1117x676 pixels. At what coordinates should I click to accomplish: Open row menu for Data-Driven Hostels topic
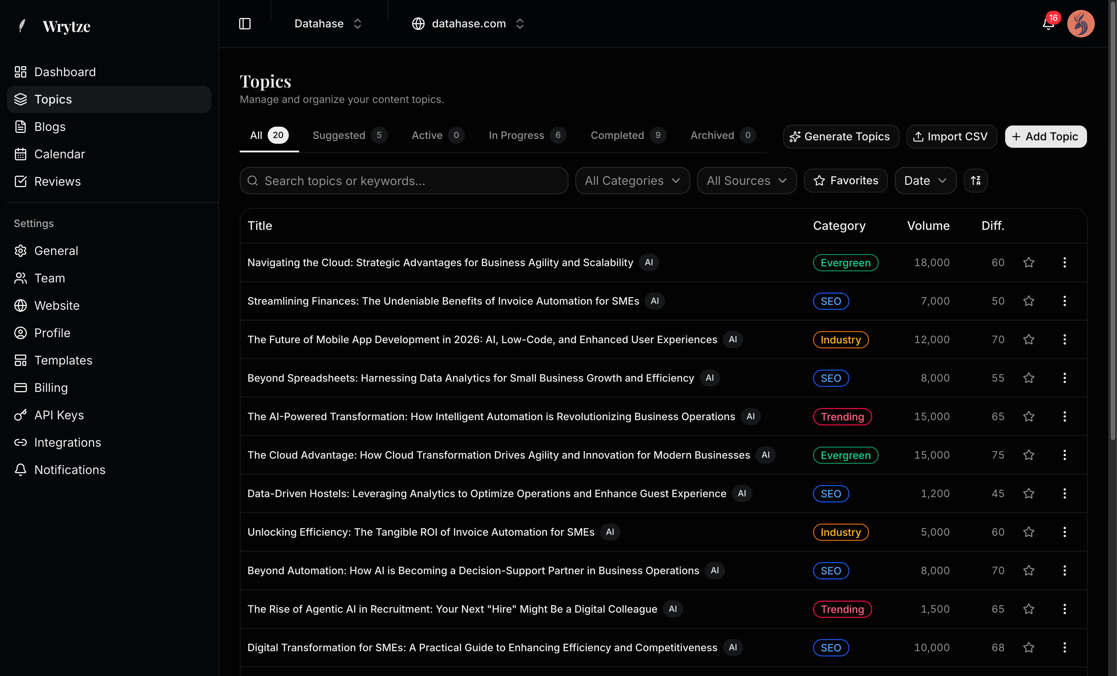(x=1064, y=494)
